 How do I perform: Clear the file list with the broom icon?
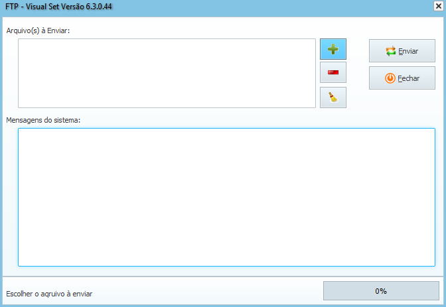pos(333,97)
